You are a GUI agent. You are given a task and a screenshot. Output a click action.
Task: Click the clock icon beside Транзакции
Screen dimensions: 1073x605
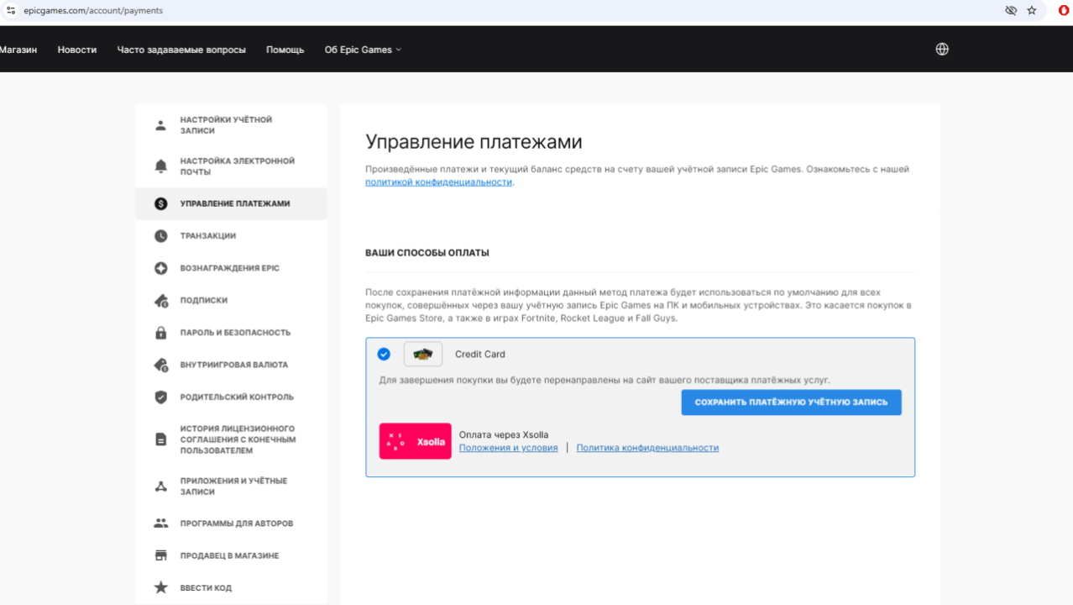click(161, 236)
